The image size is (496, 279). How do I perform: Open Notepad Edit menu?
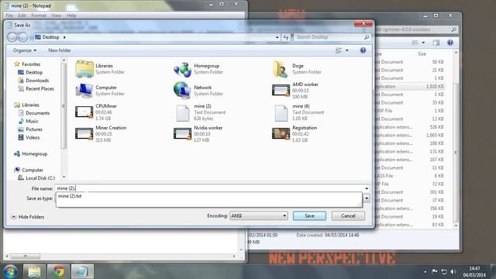click(22, 15)
